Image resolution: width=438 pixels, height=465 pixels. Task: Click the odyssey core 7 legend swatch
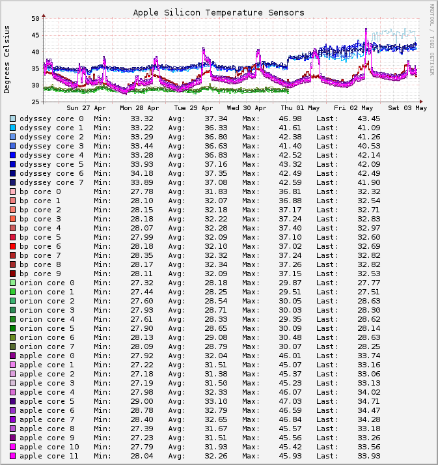(13, 182)
